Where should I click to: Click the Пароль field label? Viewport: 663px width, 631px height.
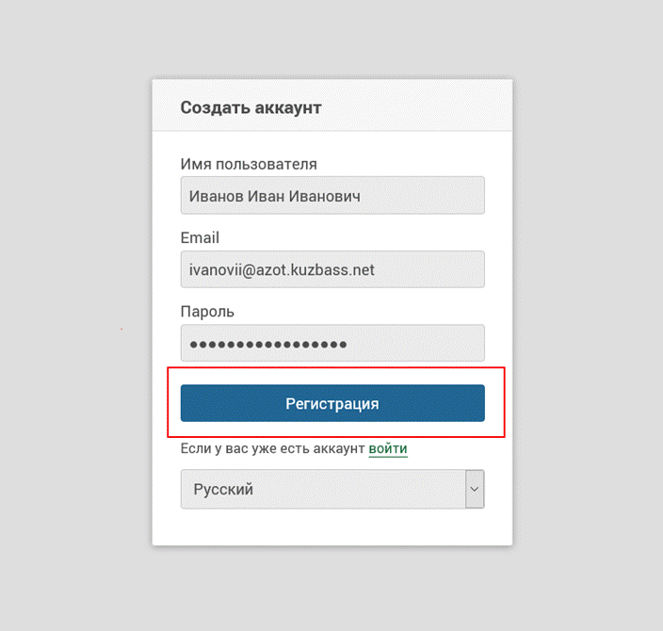click(x=207, y=312)
